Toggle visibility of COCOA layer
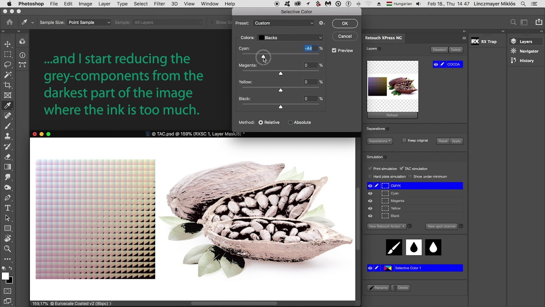This screenshot has width=545, height=307. (436, 64)
